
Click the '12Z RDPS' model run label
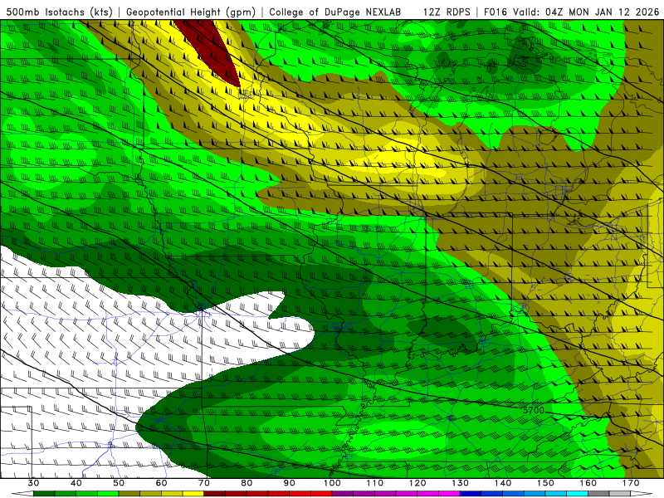(447, 12)
